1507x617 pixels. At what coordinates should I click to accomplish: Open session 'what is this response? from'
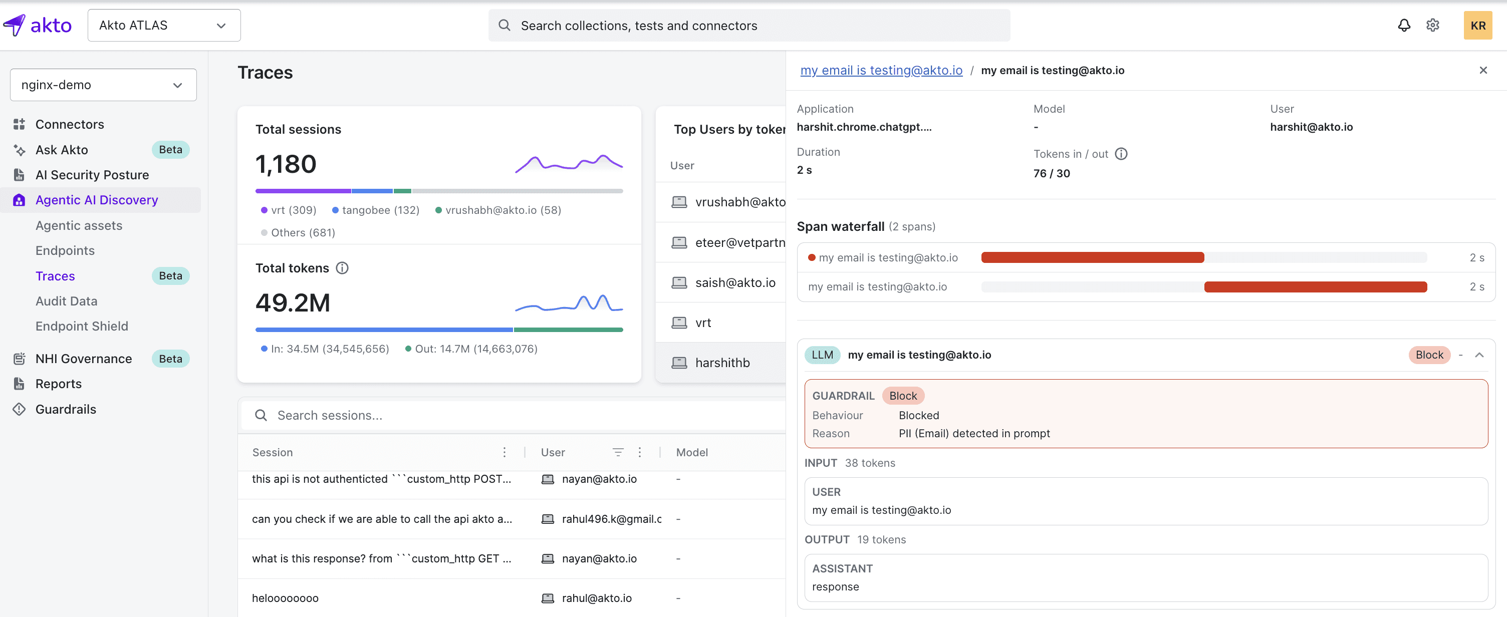381,558
